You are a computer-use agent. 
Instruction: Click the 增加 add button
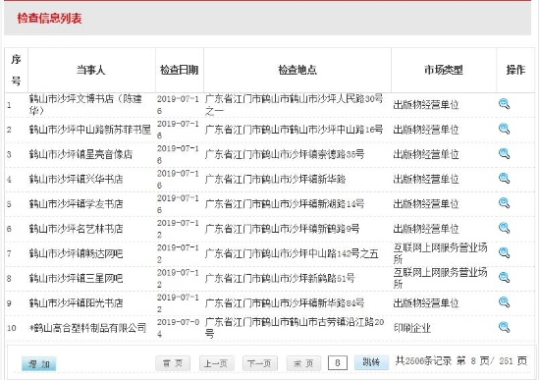click(x=38, y=364)
